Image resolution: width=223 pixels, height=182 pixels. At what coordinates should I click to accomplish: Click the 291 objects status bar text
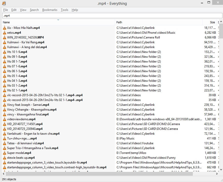(9, 179)
